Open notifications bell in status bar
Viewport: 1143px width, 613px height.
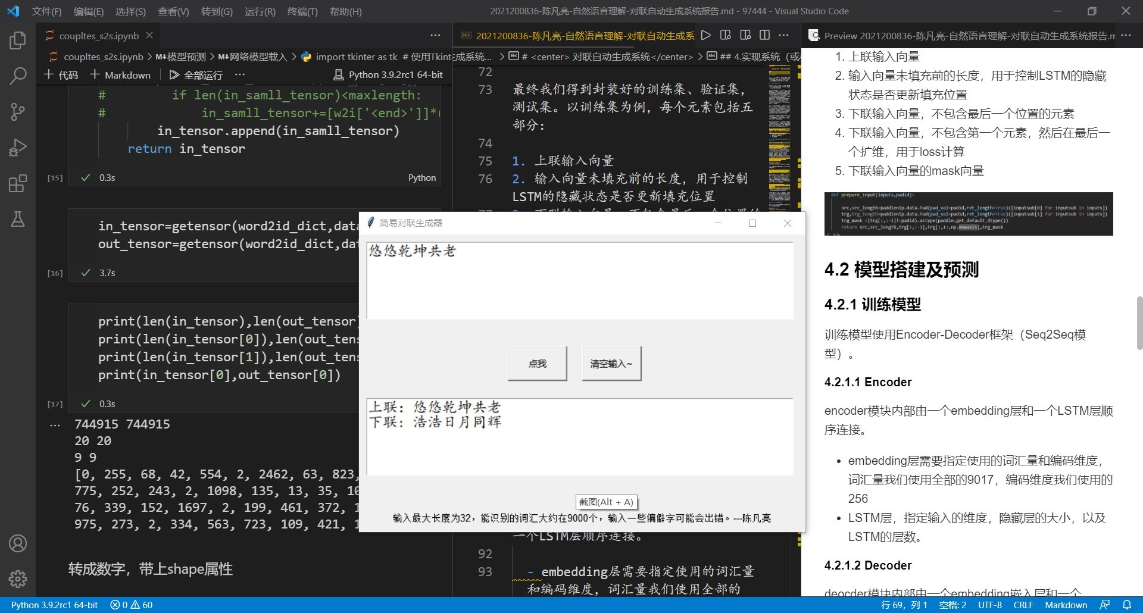click(x=1126, y=605)
